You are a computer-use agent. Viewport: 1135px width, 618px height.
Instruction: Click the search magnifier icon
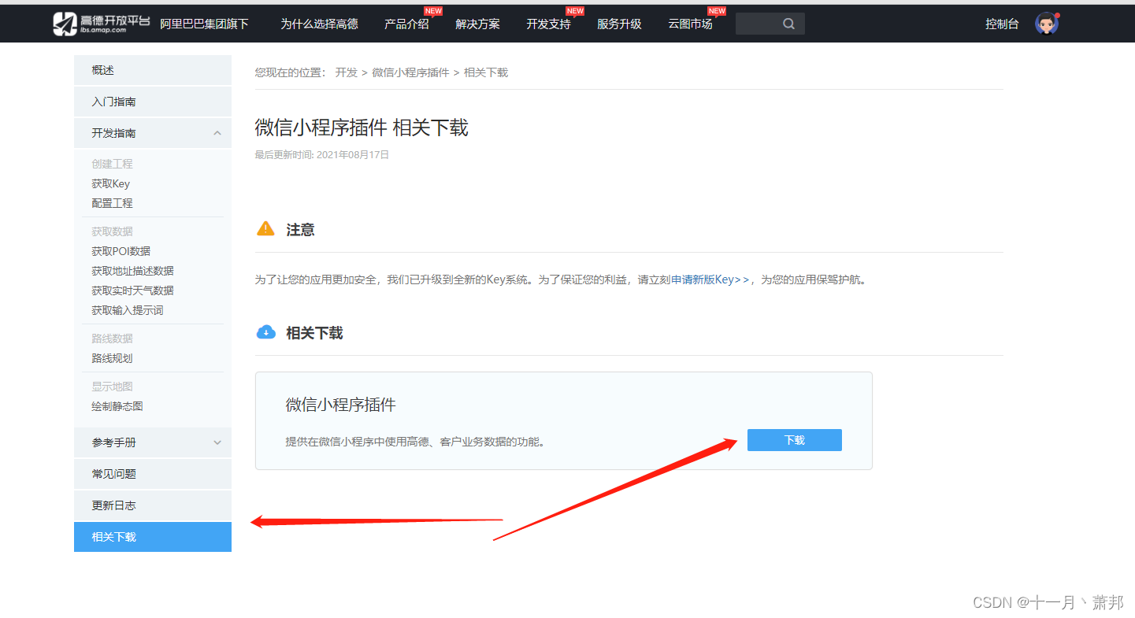(x=788, y=24)
